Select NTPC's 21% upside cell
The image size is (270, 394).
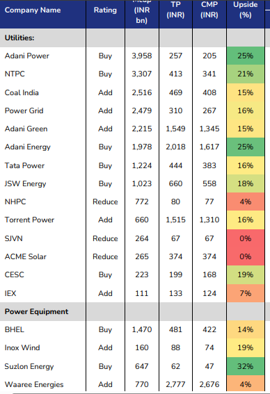coord(246,74)
